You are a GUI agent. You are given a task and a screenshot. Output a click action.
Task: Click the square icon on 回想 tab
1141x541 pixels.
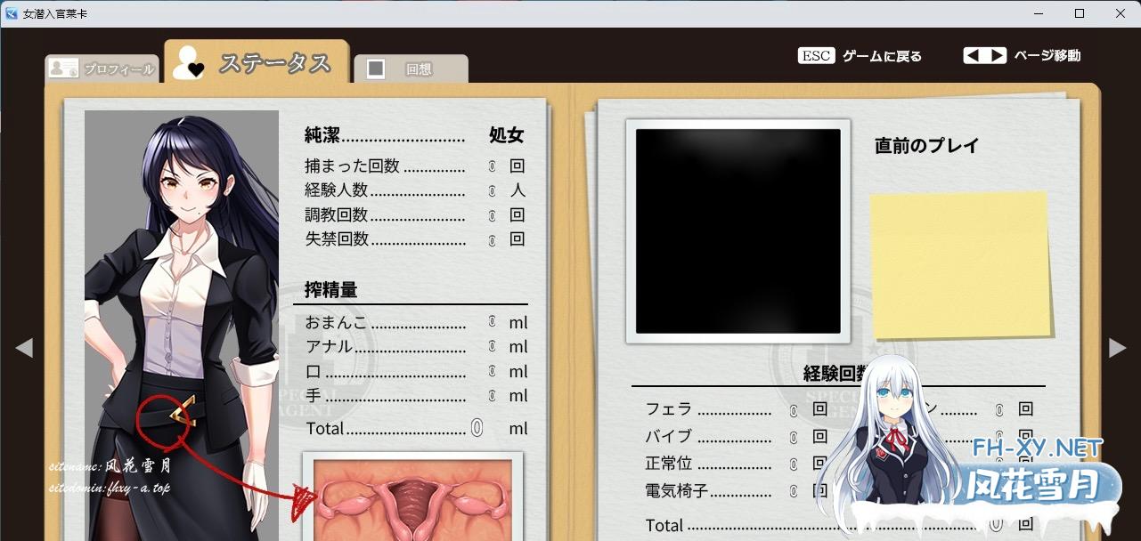point(376,69)
